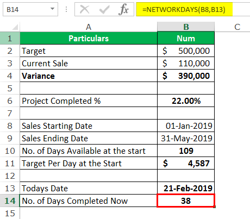The width and height of the screenshot is (250, 219).
Task: Select row 6 header
Action: (10, 101)
